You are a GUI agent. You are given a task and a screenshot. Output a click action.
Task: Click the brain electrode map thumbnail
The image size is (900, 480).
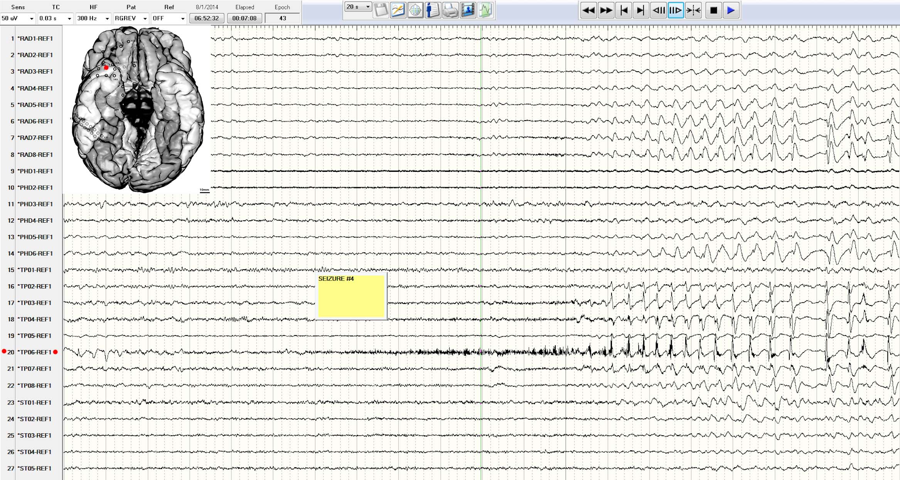coord(137,109)
